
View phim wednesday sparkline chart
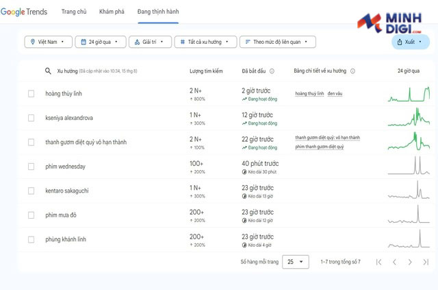tap(409, 166)
